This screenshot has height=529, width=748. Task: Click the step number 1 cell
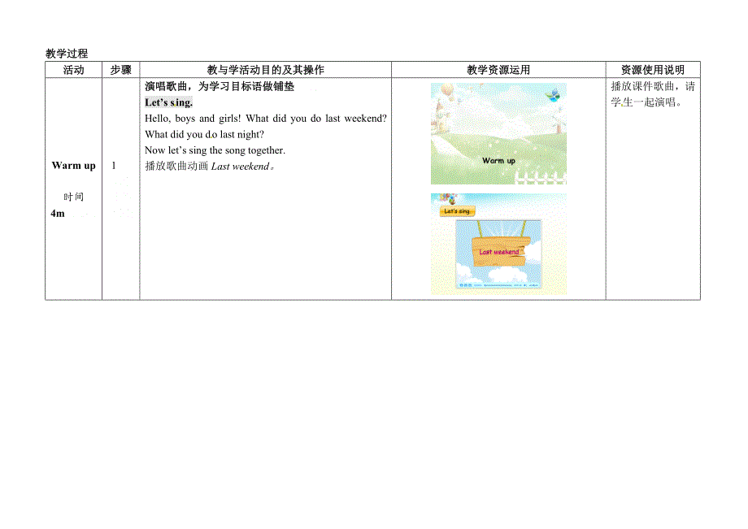click(114, 166)
